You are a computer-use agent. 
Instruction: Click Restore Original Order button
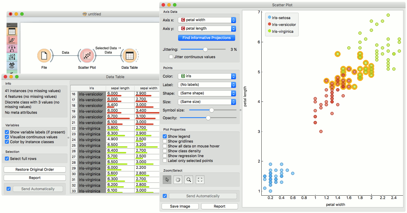point(35,170)
